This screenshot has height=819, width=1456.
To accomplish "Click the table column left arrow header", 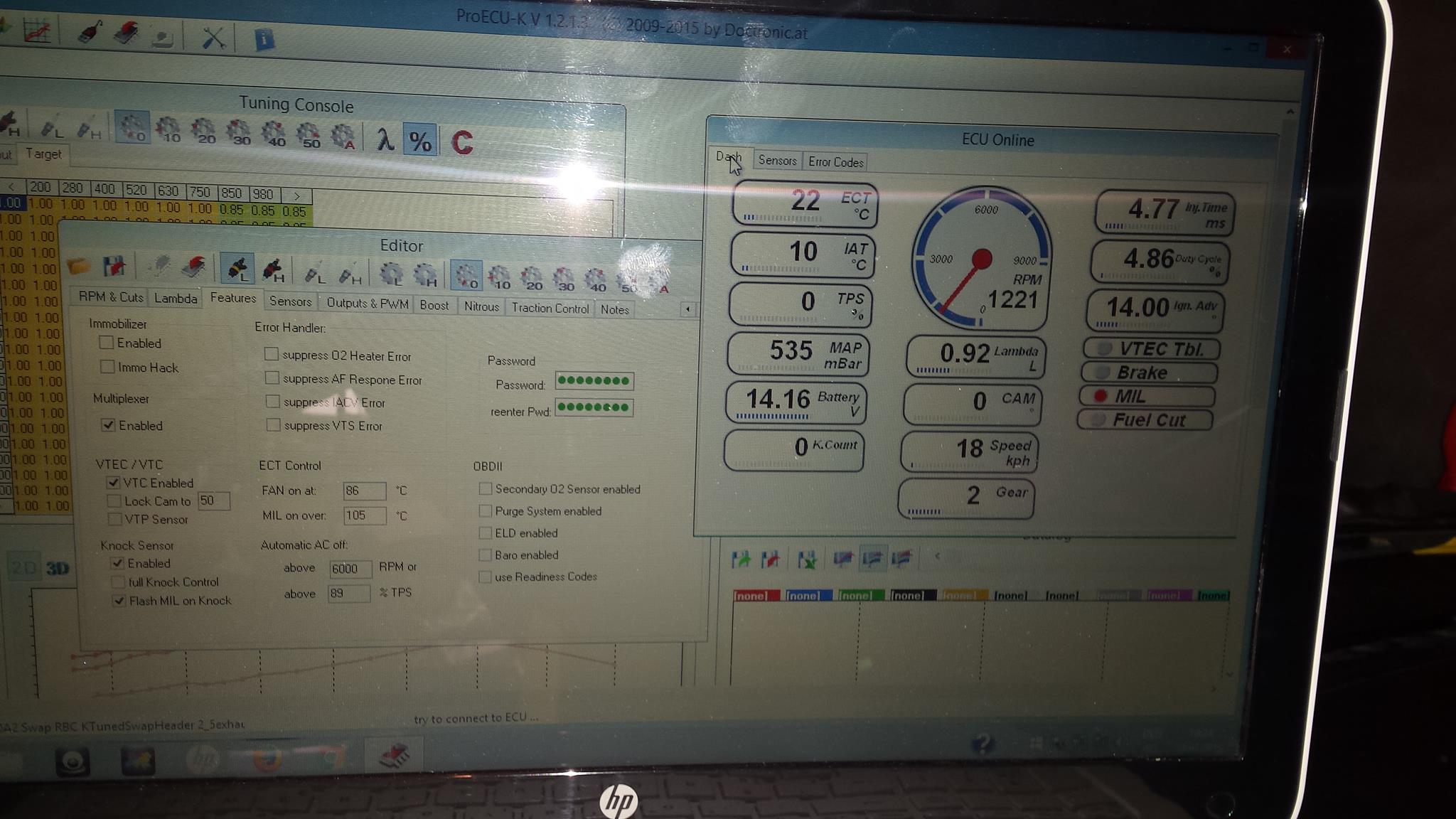I will [11, 186].
